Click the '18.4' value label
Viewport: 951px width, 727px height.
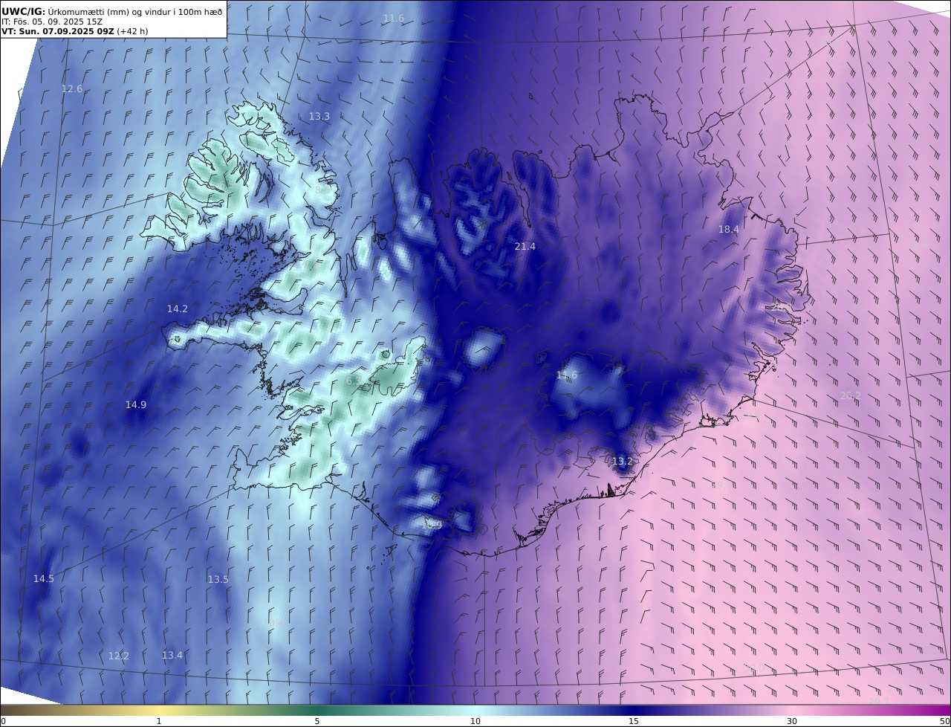click(729, 230)
